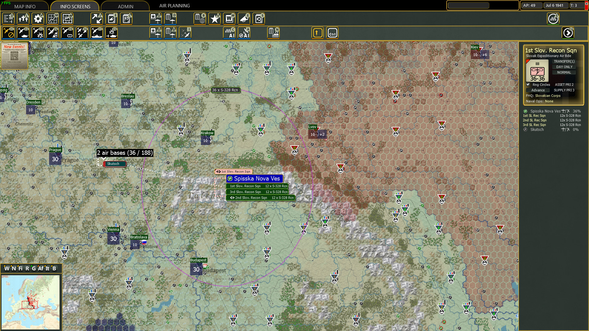Select the F7 naval patrol air mode
This screenshot has height=331, width=589.
97,33
